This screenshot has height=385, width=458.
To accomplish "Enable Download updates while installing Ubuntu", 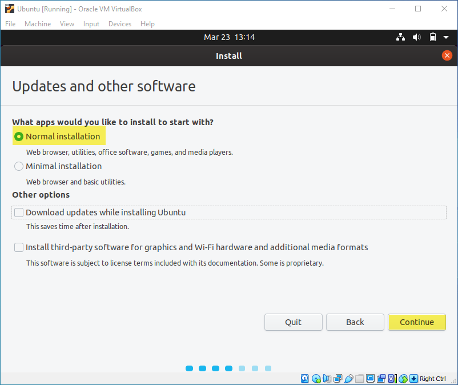I will 19,212.
